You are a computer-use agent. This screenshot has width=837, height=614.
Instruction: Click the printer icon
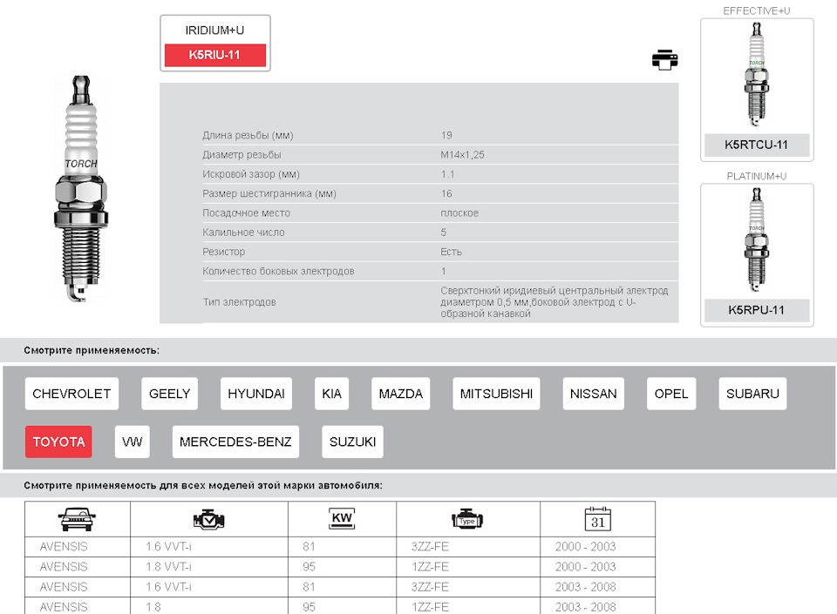664,60
